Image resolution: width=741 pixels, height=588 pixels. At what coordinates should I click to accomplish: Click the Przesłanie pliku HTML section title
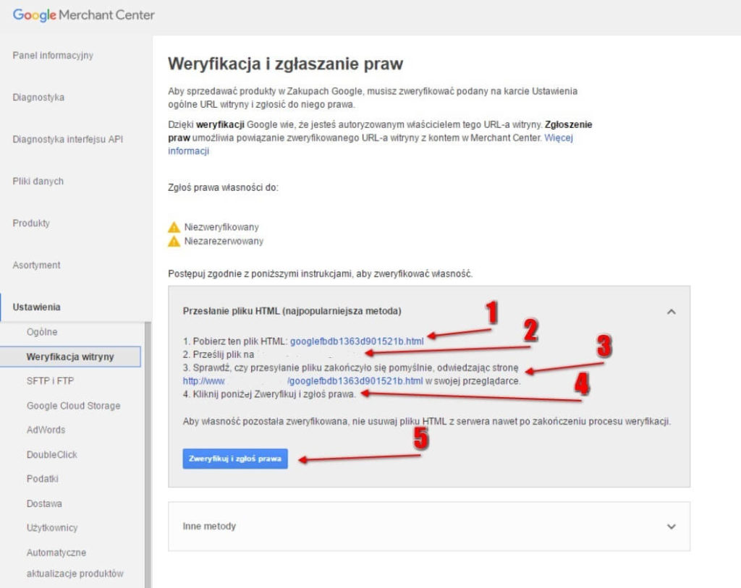292,311
